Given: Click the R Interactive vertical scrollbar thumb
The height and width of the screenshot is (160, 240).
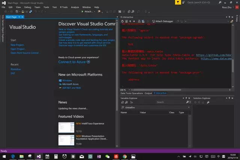Looking at the screenshot, I should [233, 66].
